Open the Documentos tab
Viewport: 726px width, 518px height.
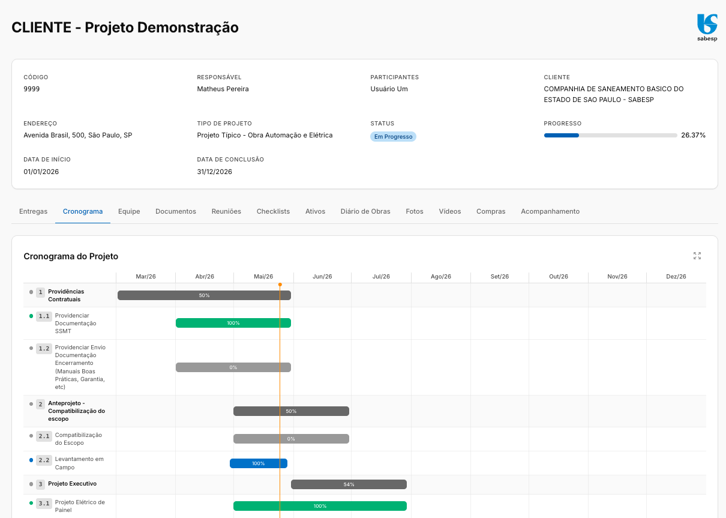pyautogui.click(x=176, y=211)
